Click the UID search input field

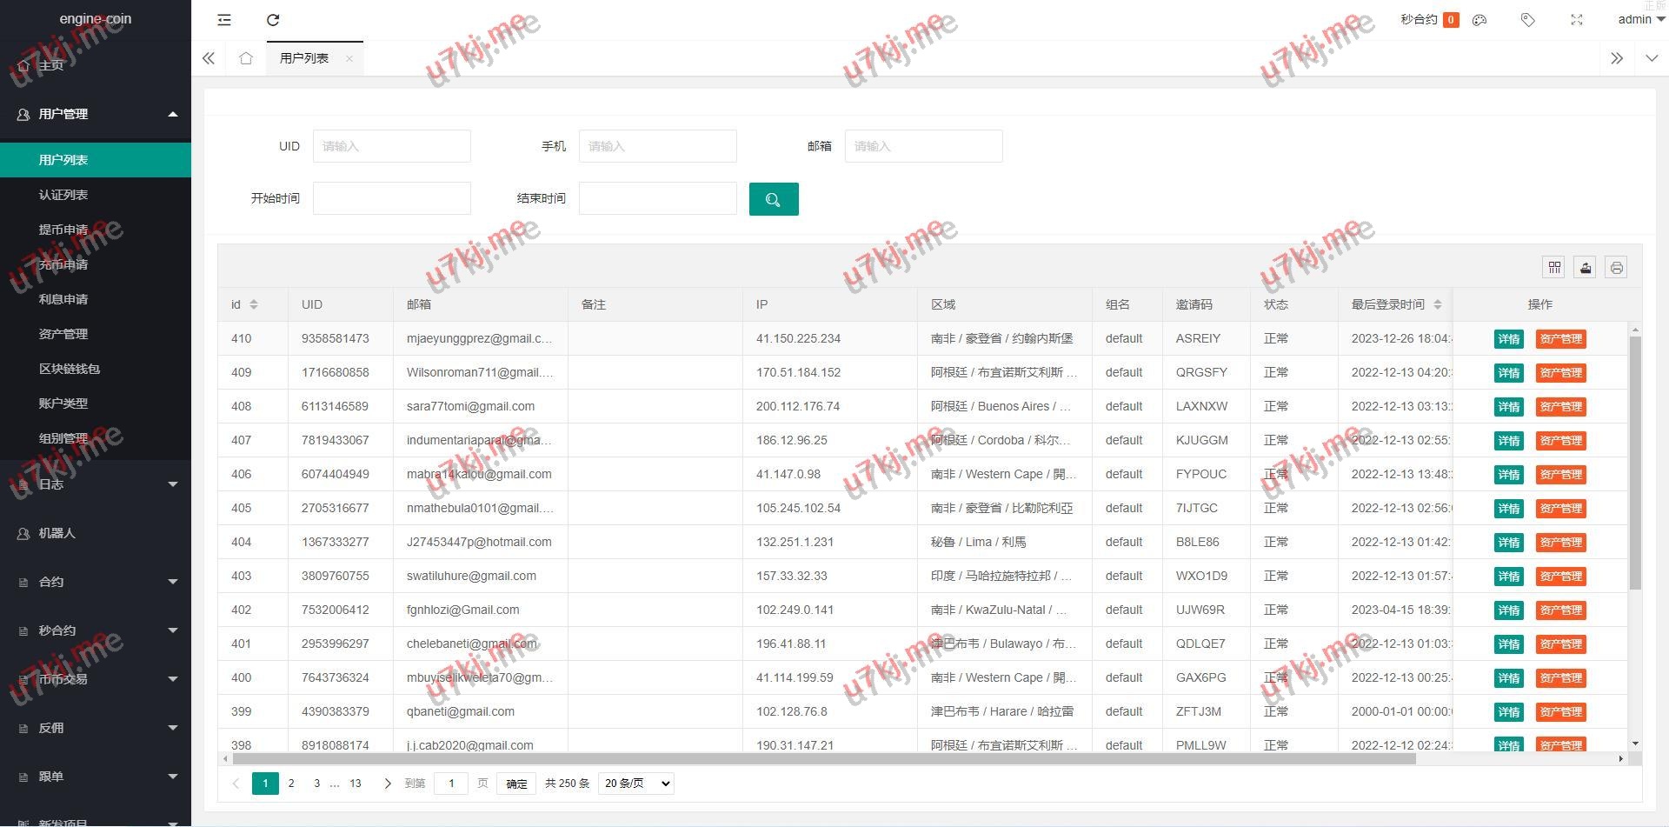point(391,146)
